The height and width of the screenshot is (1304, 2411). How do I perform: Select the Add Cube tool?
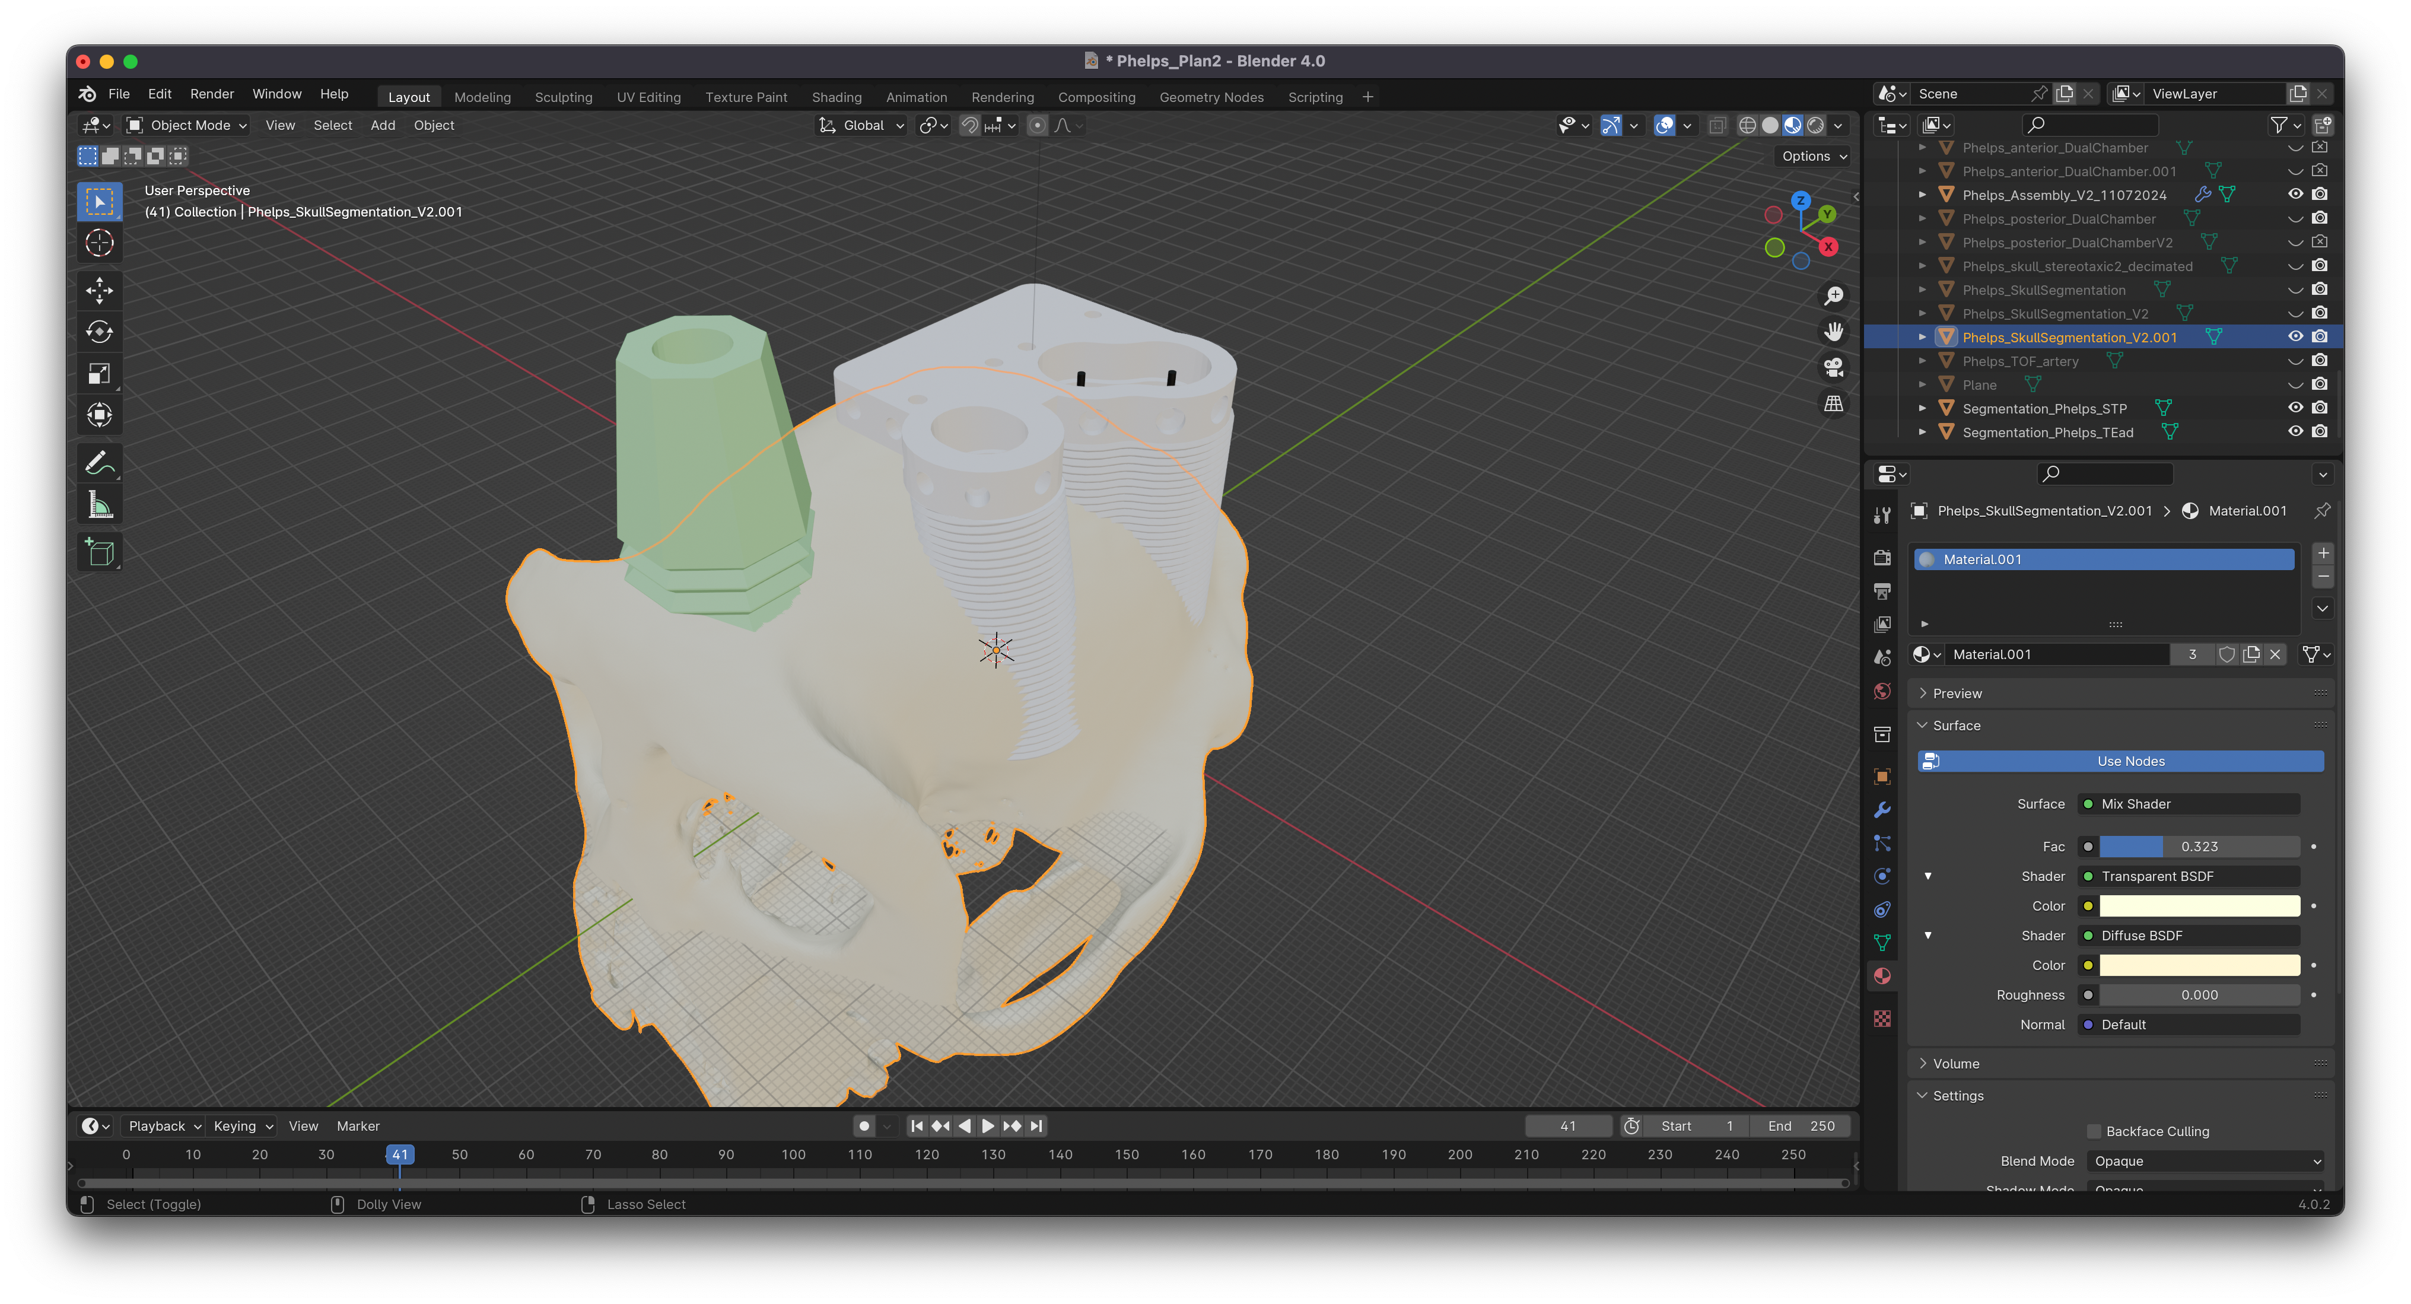pos(99,551)
